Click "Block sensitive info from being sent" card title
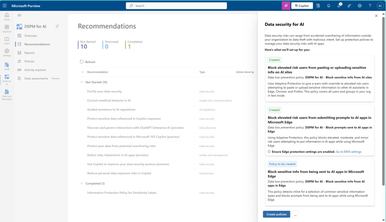The height and width of the screenshot is (222, 386). [x=316, y=174]
